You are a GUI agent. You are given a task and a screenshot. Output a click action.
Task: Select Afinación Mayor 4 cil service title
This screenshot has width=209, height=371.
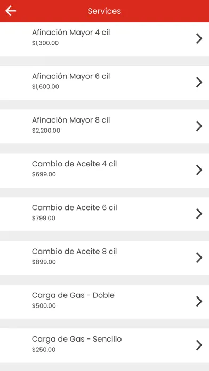[x=71, y=33]
